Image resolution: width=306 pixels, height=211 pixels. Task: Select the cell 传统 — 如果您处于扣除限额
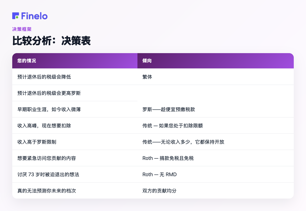point(215,126)
